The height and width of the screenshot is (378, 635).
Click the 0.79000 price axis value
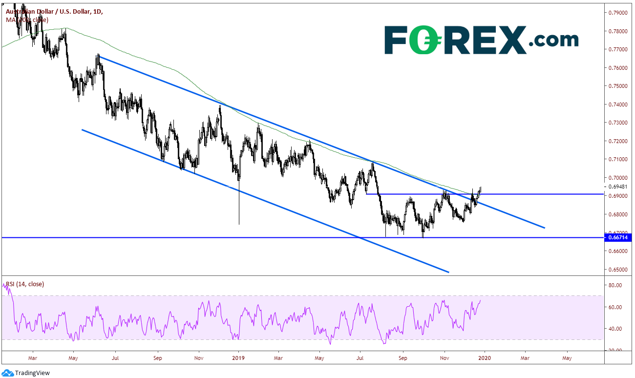(x=618, y=13)
